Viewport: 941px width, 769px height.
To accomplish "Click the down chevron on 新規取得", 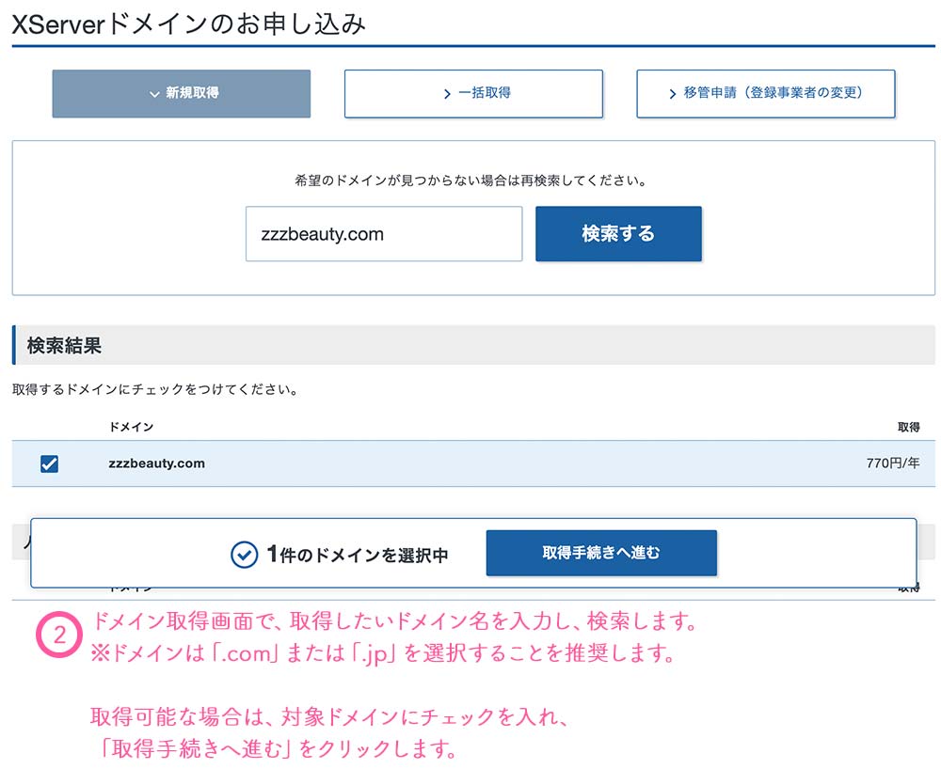I will click(154, 94).
